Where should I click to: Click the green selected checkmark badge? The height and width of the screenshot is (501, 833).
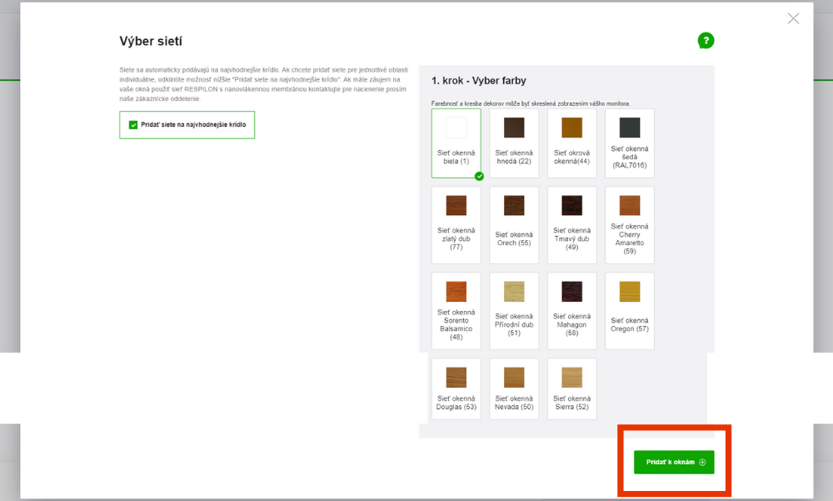(x=479, y=176)
